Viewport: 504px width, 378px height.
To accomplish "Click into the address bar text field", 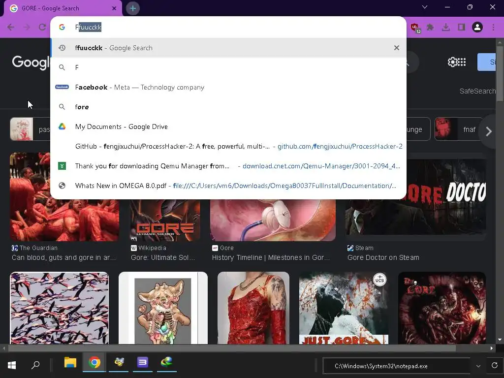I will 228,27.
